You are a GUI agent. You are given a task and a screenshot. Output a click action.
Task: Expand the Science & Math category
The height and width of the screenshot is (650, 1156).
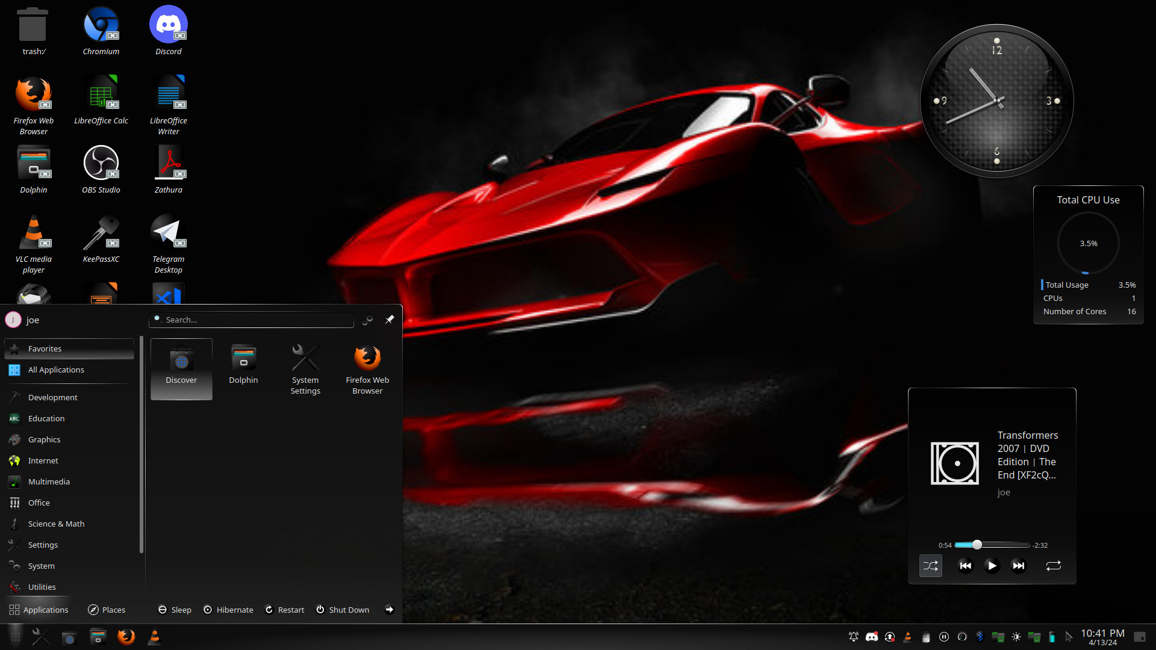coord(56,523)
